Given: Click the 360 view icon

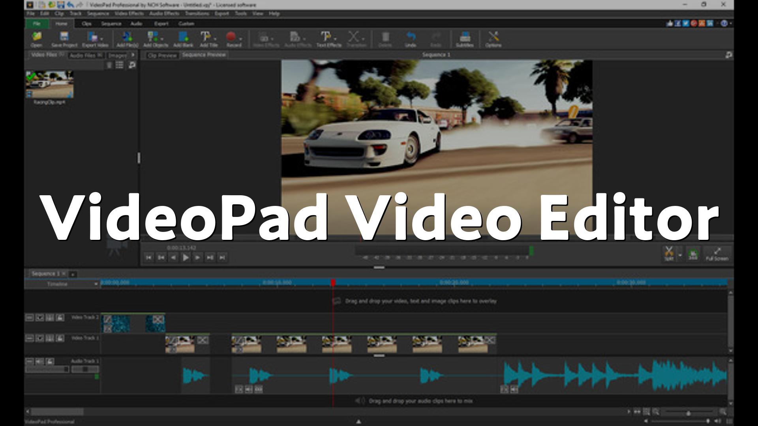Looking at the screenshot, I should pyautogui.click(x=693, y=254).
